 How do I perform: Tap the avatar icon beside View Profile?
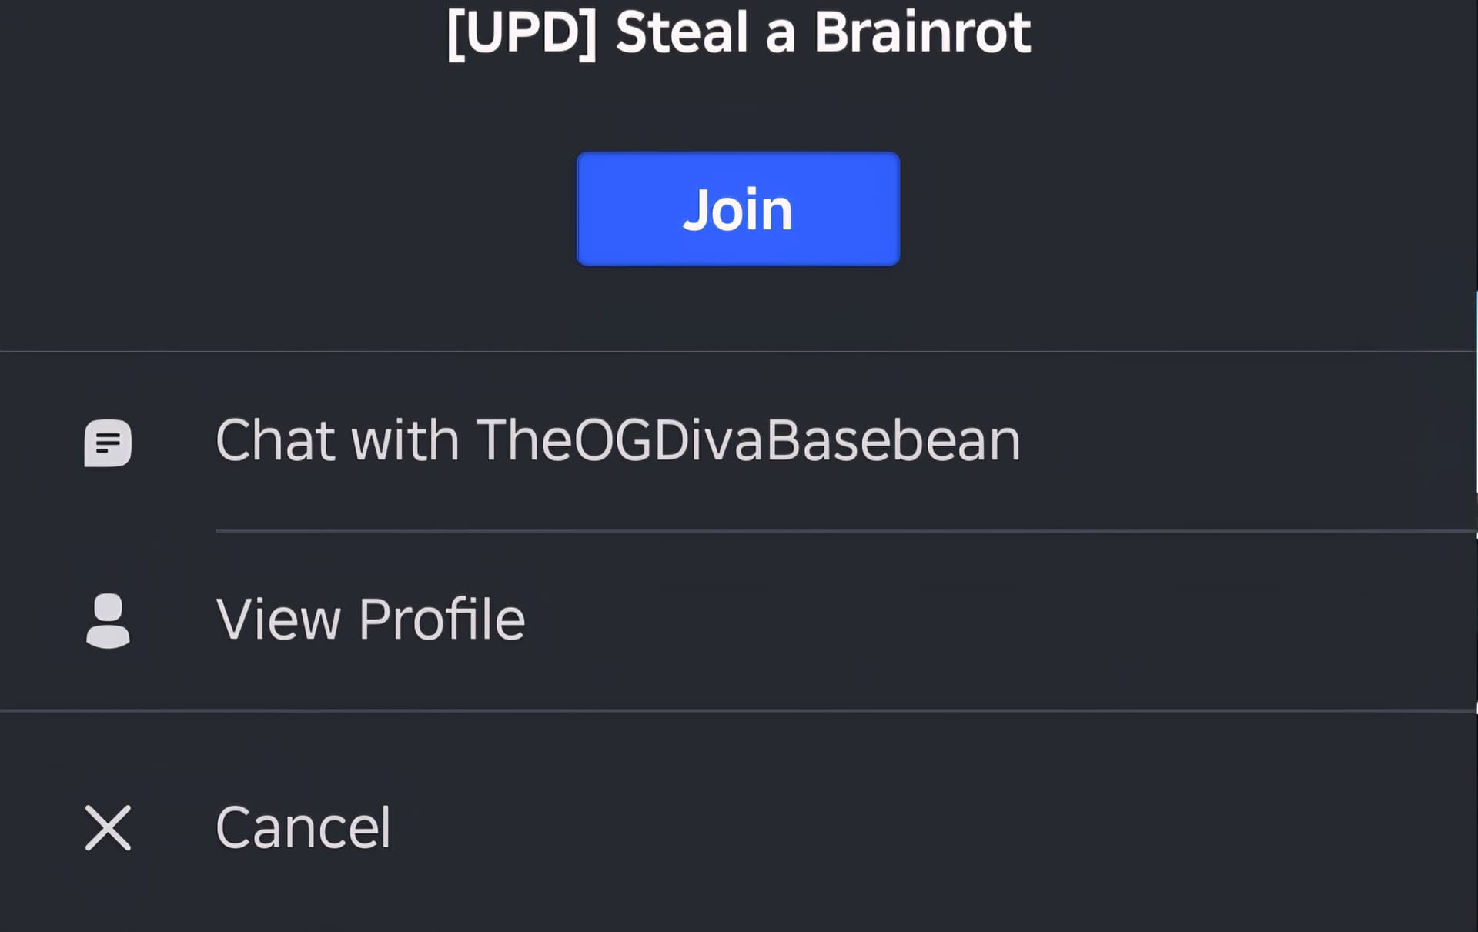[108, 620]
